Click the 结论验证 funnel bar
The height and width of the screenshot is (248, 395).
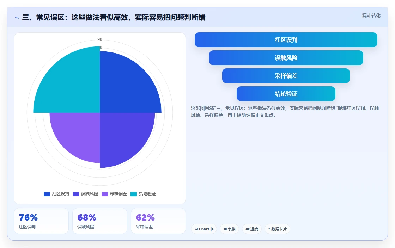pyautogui.click(x=286, y=94)
